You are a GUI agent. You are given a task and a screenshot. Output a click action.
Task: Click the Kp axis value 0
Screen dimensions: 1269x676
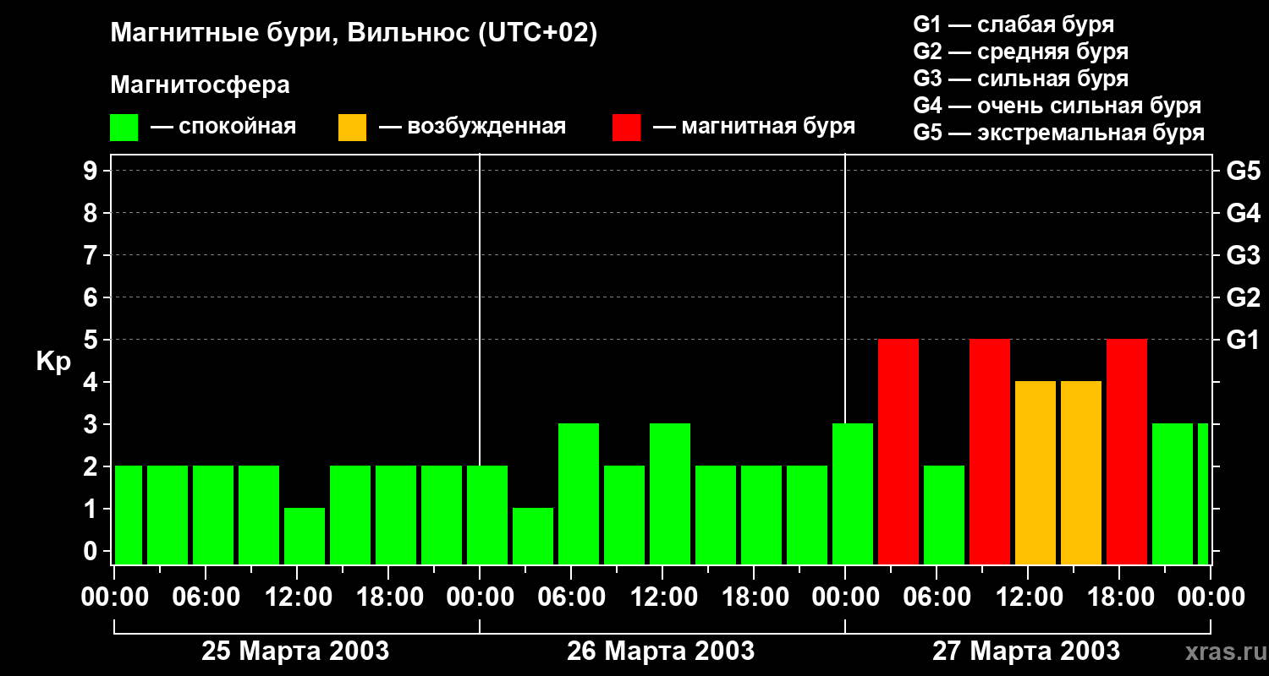point(92,551)
